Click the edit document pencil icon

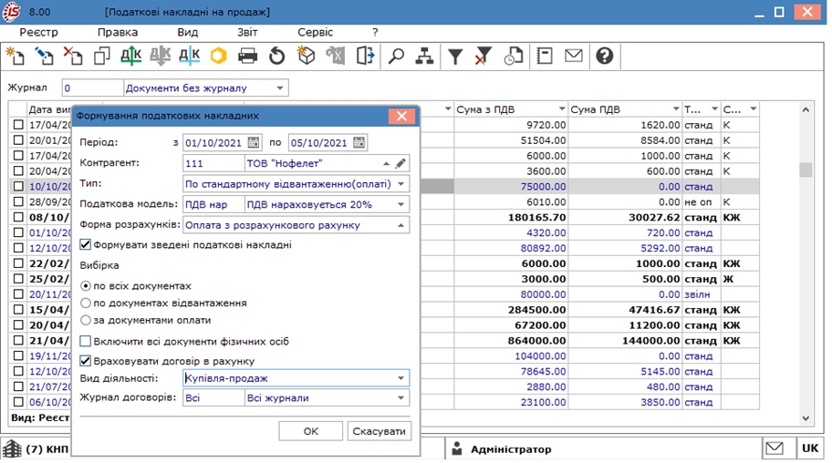pos(44,56)
